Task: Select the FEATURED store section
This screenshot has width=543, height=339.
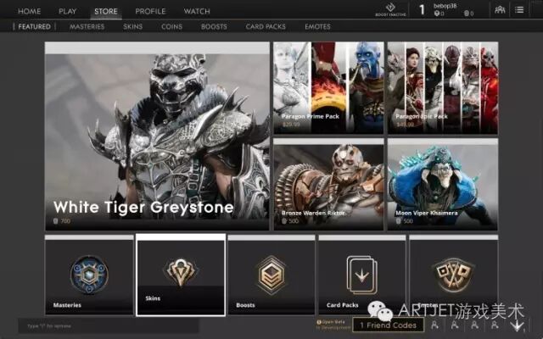Action: 34,26
